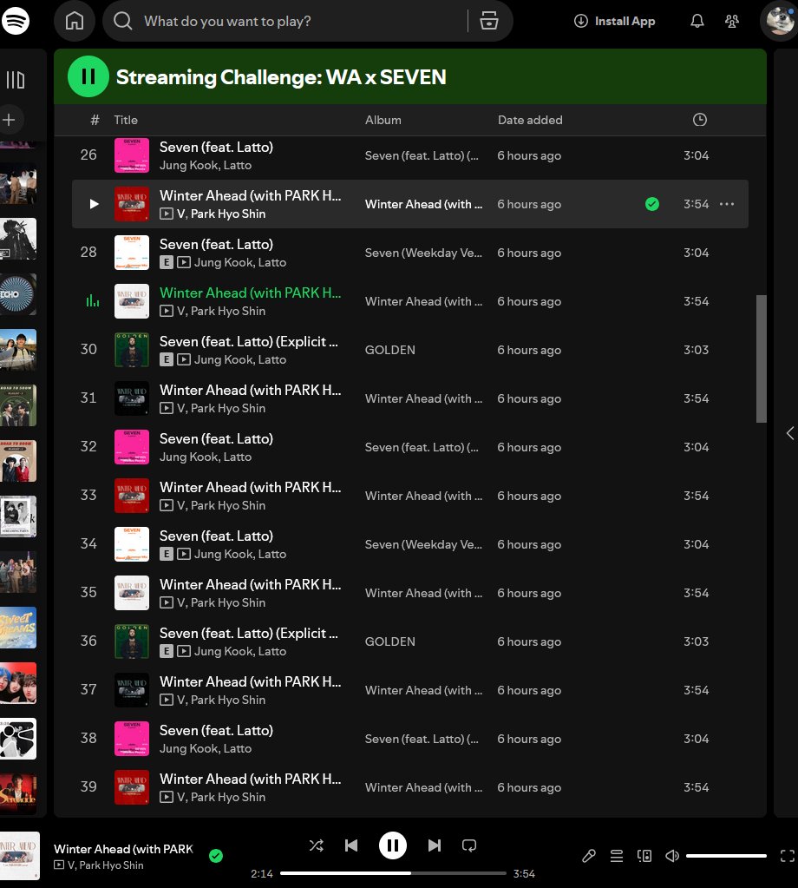Image resolution: width=798 pixels, height=888 pixels.
Task: Select track 31 Winter Ahead title
Action: [x=250, y=391]
